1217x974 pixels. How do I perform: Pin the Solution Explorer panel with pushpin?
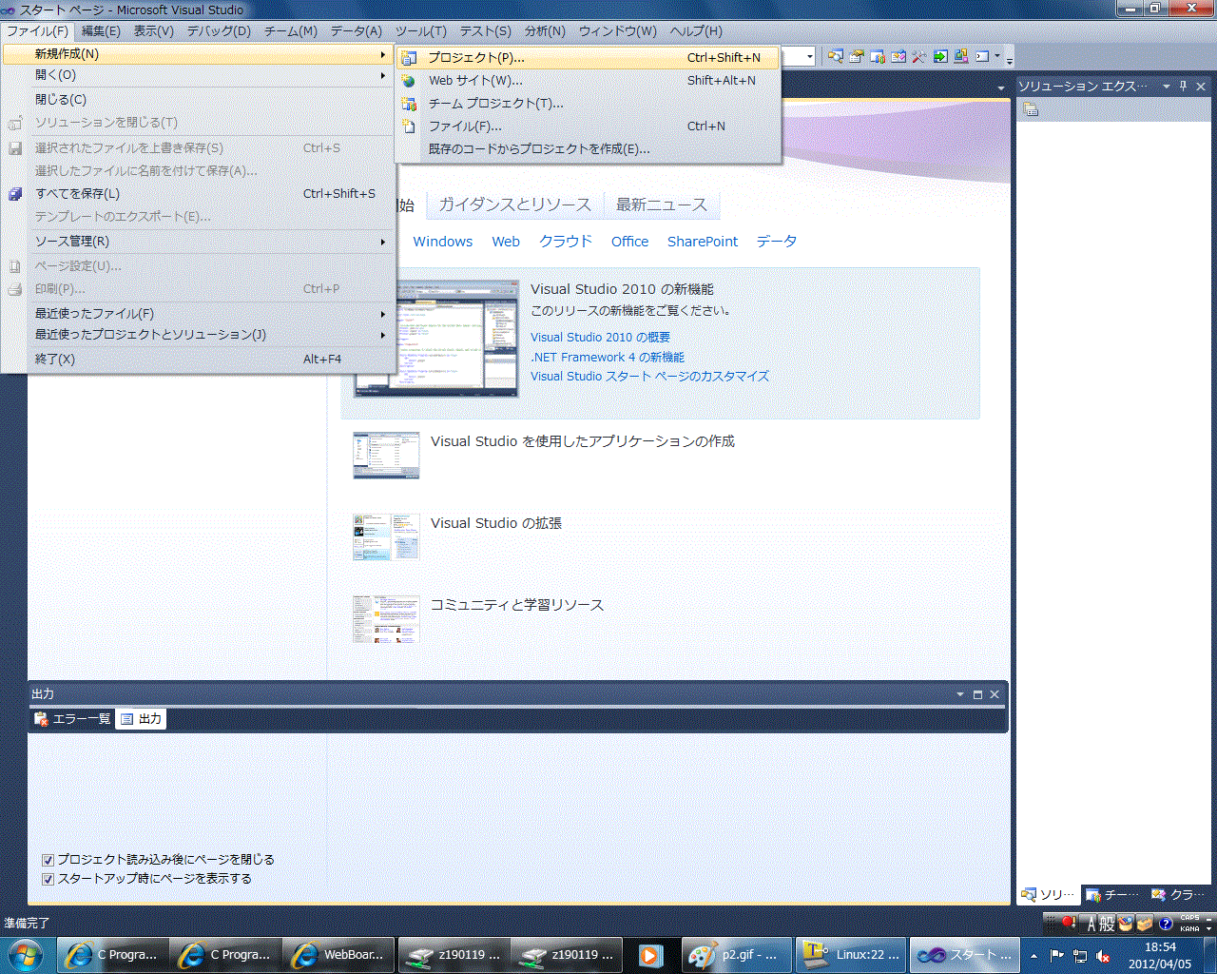(1184, 86)
